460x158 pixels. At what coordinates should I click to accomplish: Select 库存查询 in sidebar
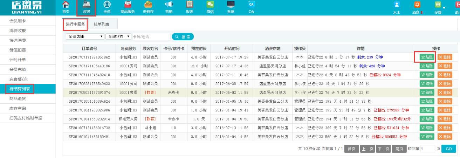(x=28, y=108)
